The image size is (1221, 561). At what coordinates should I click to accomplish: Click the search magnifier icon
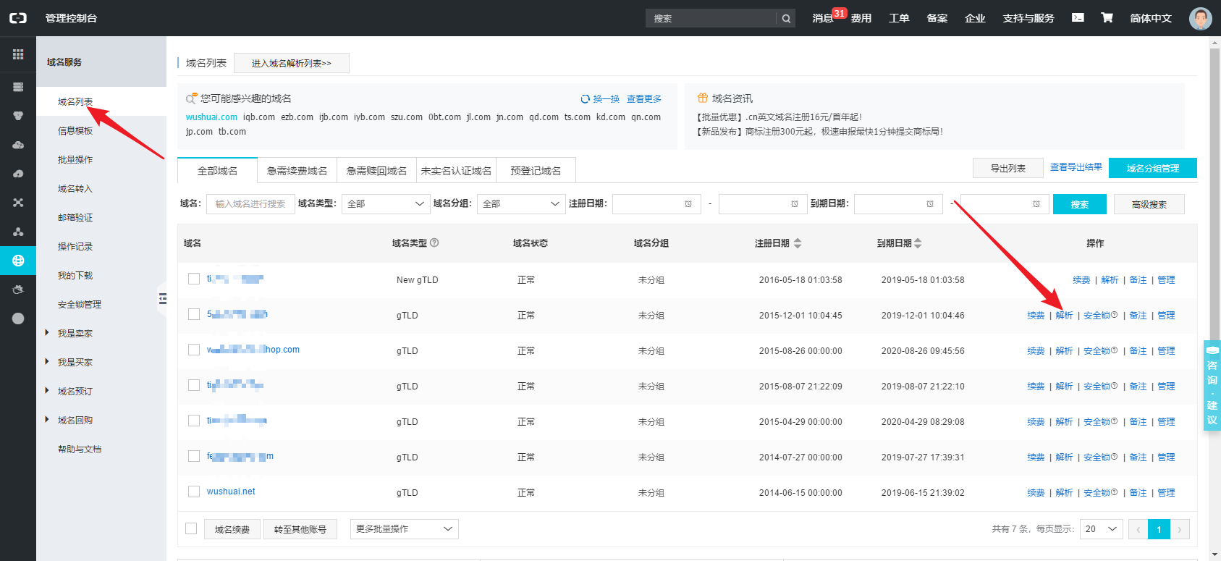786,19
